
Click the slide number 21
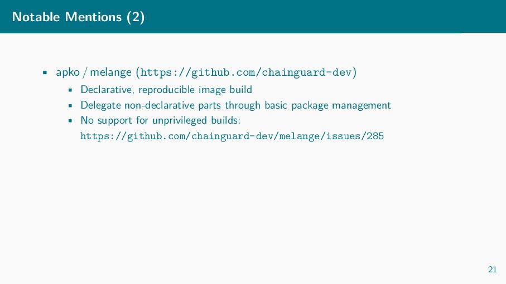(493, 270)
